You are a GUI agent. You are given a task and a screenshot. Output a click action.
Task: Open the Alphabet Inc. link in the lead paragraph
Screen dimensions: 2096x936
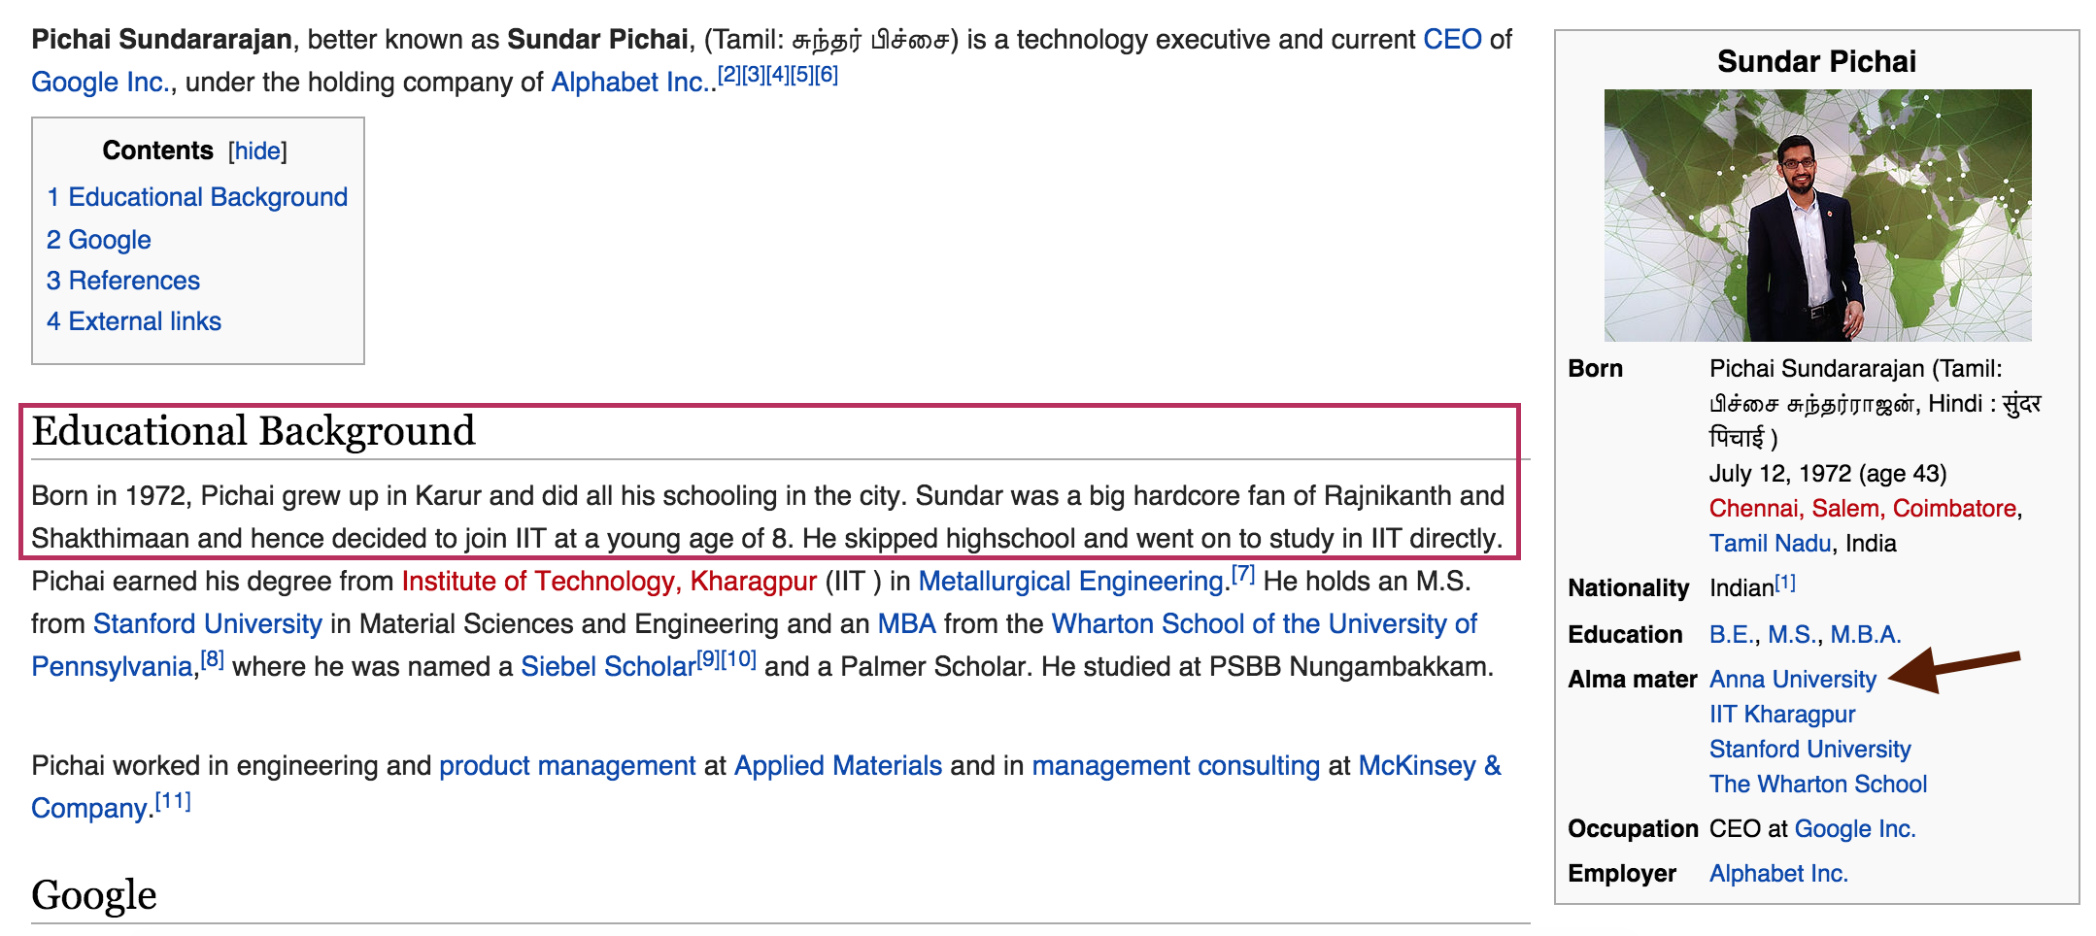click(629, 83)
